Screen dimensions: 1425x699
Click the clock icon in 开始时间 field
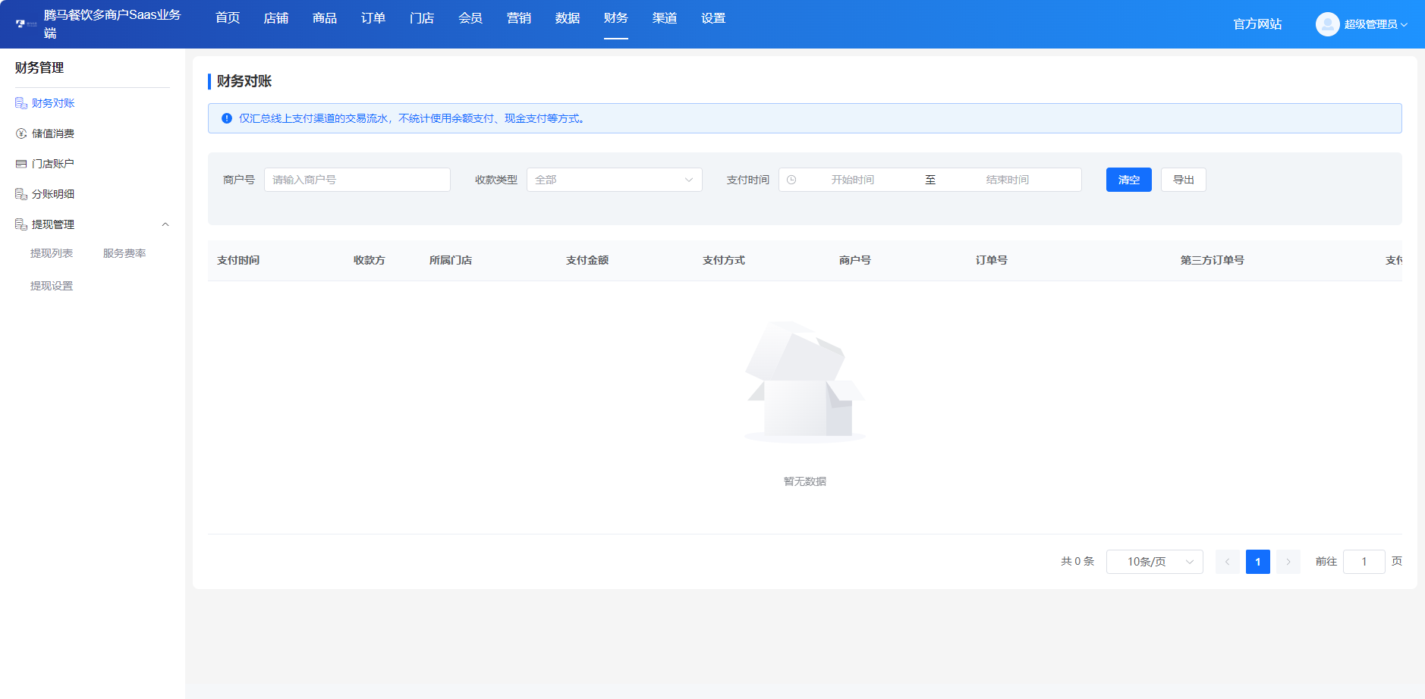pos(791,180)
